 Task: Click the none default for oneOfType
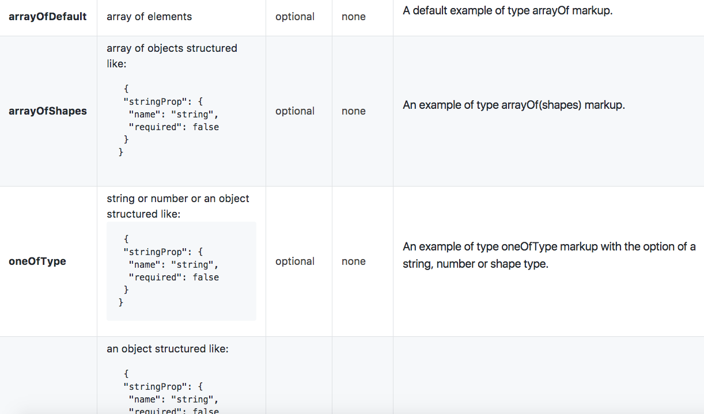pyautogui.click(x=354, y=261)
